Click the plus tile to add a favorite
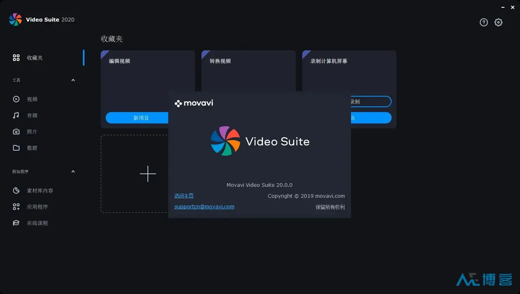The height and width of the screenshot is (294, 520). point(147,174)
